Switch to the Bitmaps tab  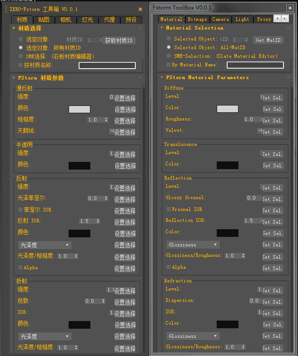click(197, 19)
